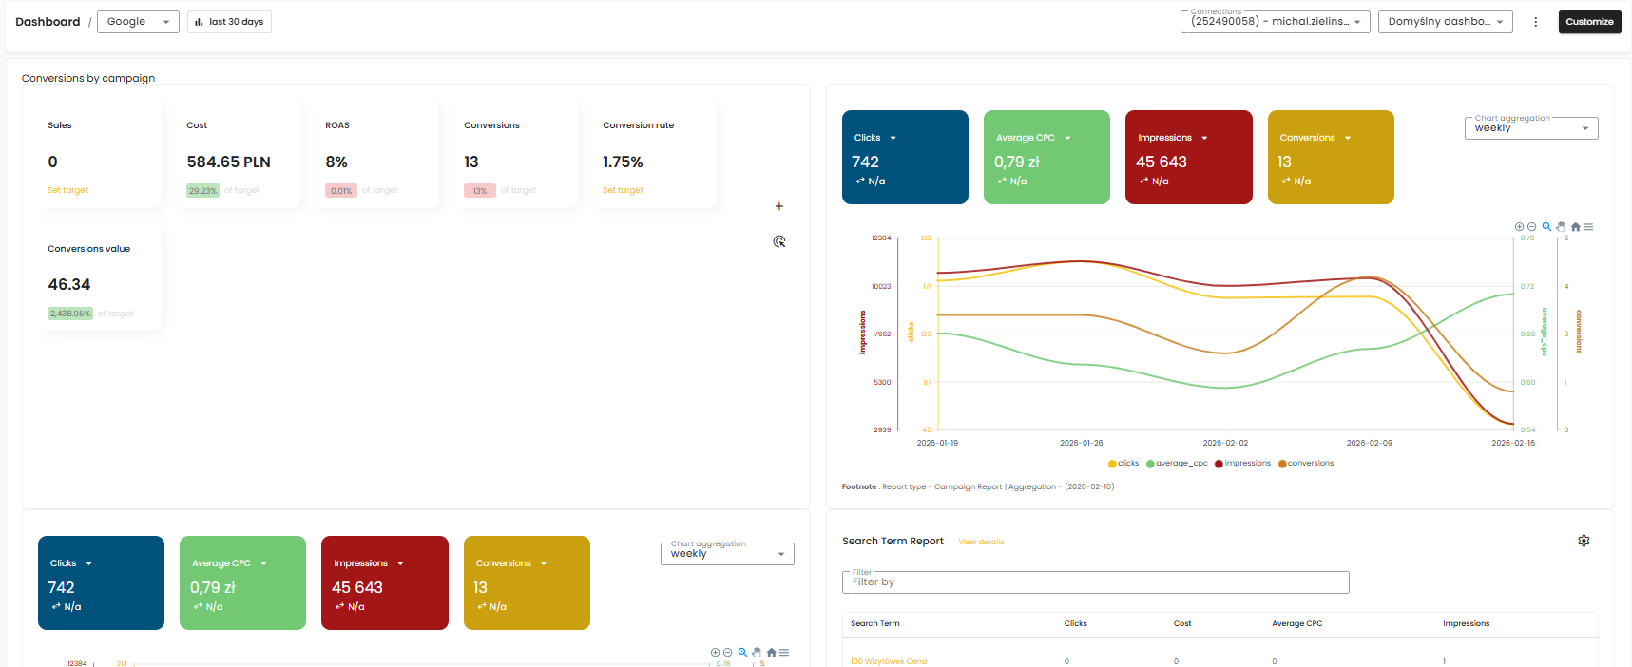The width and height of the screenshot is (1632, 667).
Task: Click the Customize button
Action: pyautogui.click(x=1590, y=22)
